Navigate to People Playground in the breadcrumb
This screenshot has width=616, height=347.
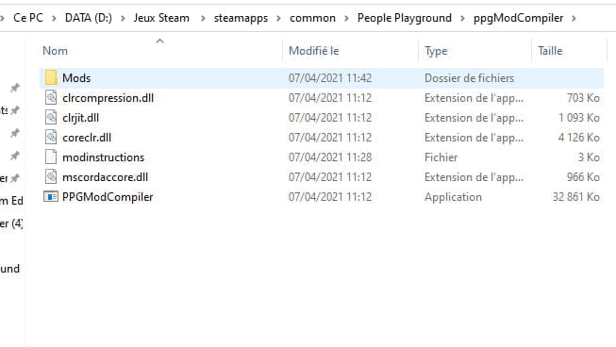(x=405, y=18)
